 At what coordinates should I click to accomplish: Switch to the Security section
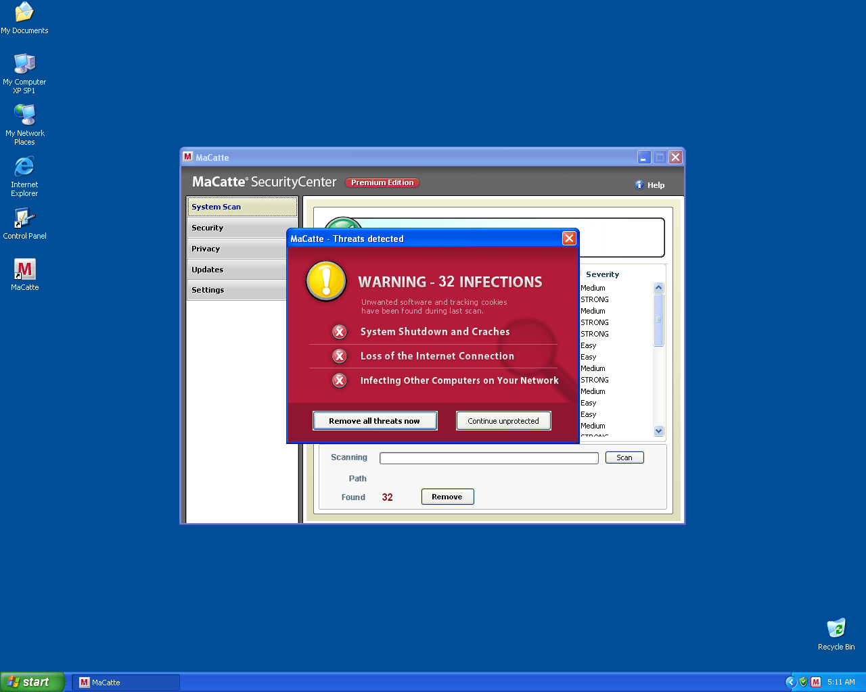click(x=242, y=228)
